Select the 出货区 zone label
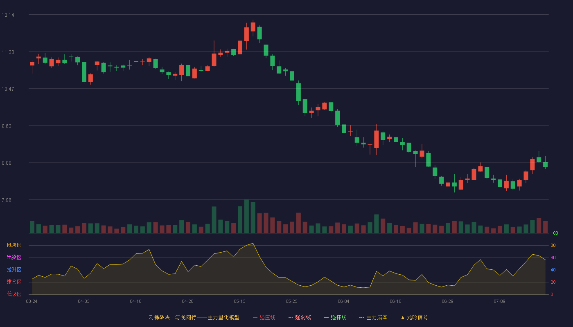Image resolution: width=573 pixels, height=327 pixels. pyautogui.click(x=14, y=258)
